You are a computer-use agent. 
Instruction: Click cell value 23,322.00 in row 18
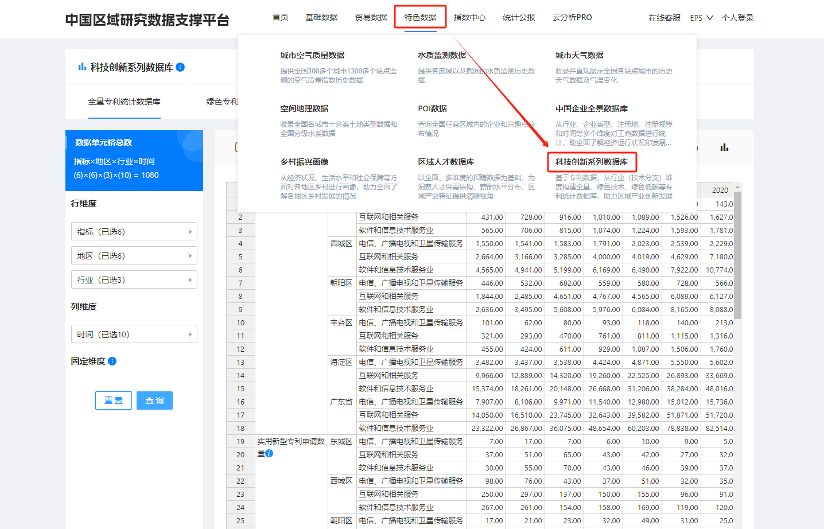(487, 428)
